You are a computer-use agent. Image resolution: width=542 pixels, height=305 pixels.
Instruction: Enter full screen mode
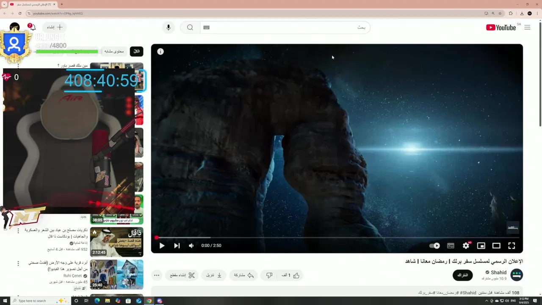coord(512,246)
